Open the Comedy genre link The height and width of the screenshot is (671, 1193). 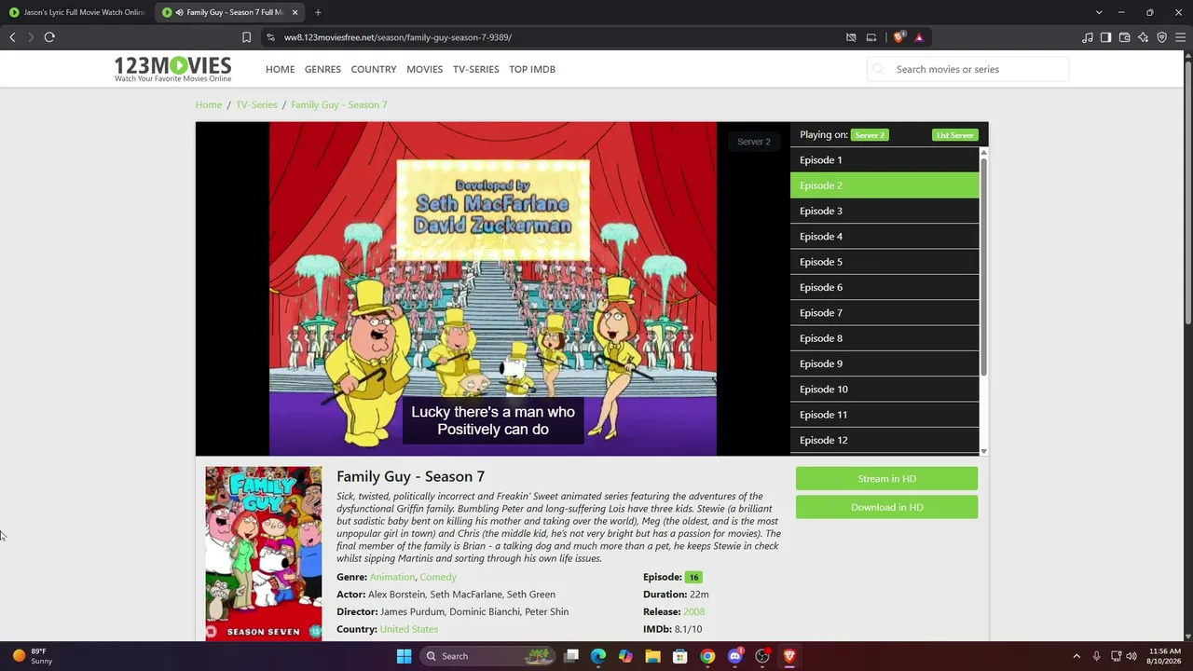click(438, 577)
